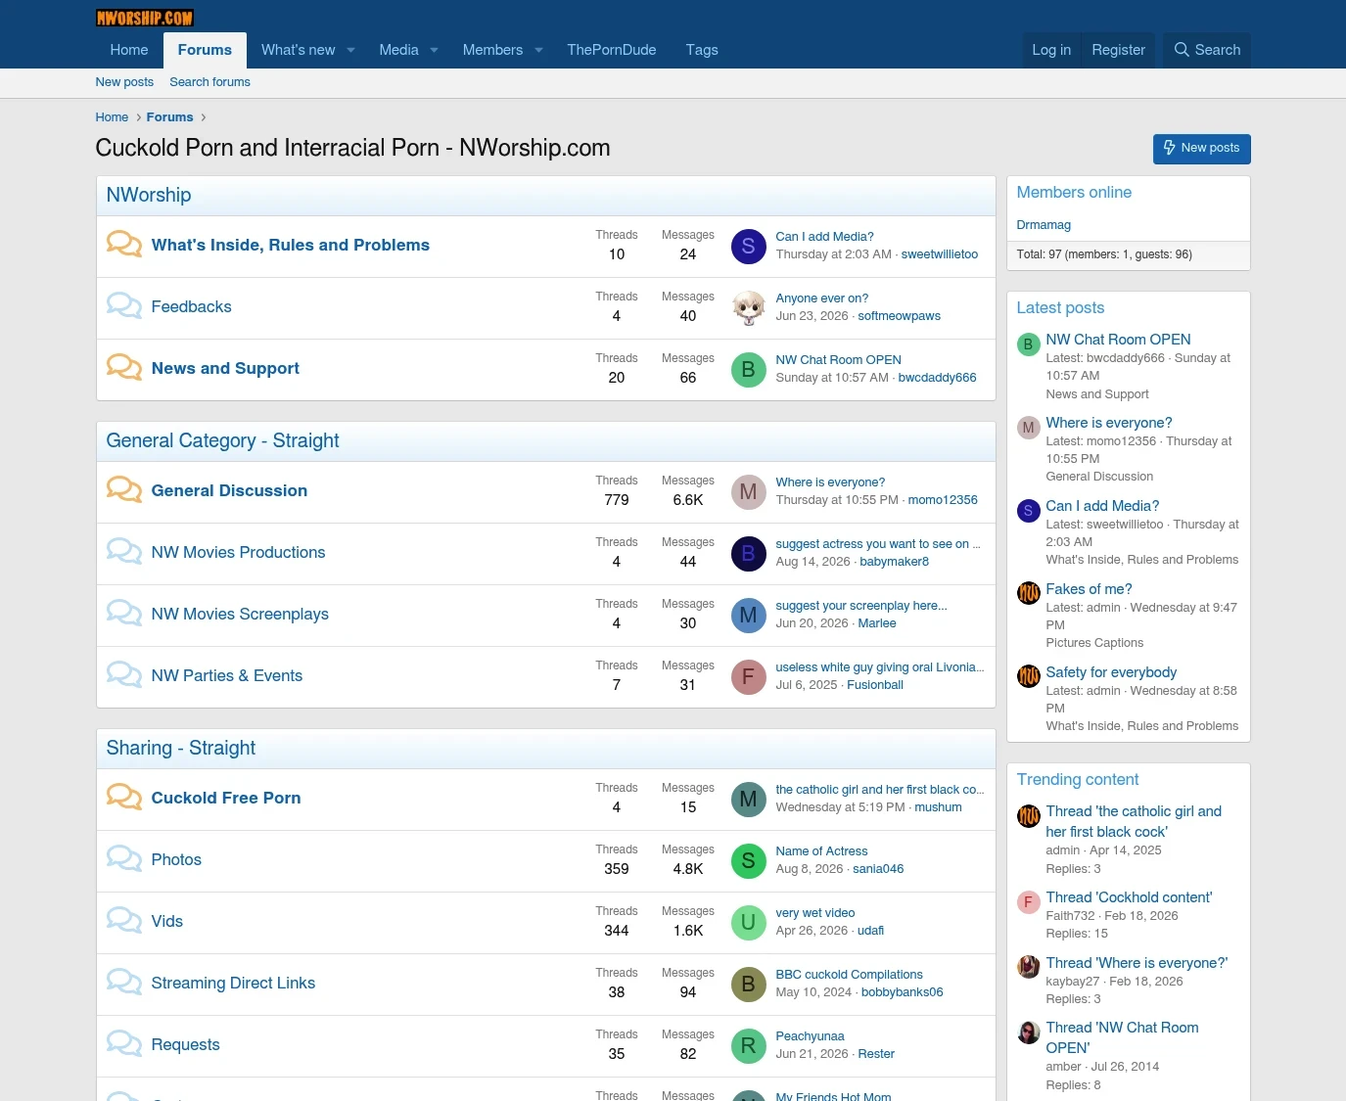This screenshot has width=1346, height=1101.
Task: Click softmeowpaws' cartoon avatar image
Action: click(748, 308)
